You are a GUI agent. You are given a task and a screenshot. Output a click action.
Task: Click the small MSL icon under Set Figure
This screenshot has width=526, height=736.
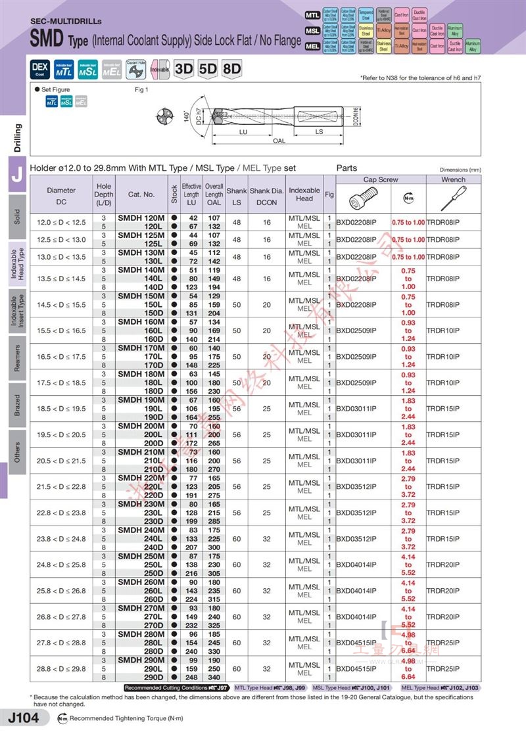coord(66,101)
